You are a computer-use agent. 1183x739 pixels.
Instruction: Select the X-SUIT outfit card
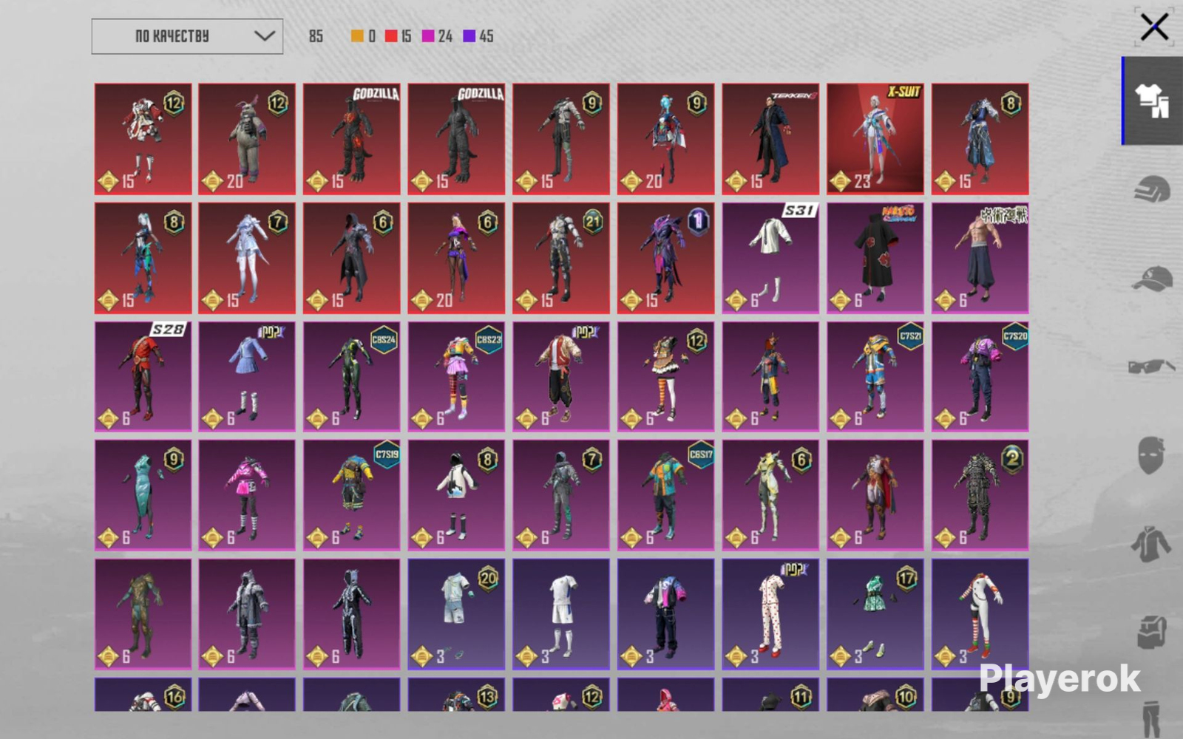pos(875,139)
